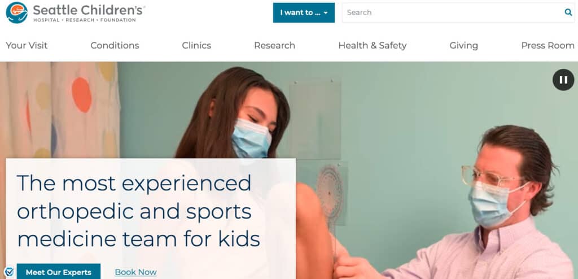
Task: Open the Research menu item
Action: click(x=275, y=45)
